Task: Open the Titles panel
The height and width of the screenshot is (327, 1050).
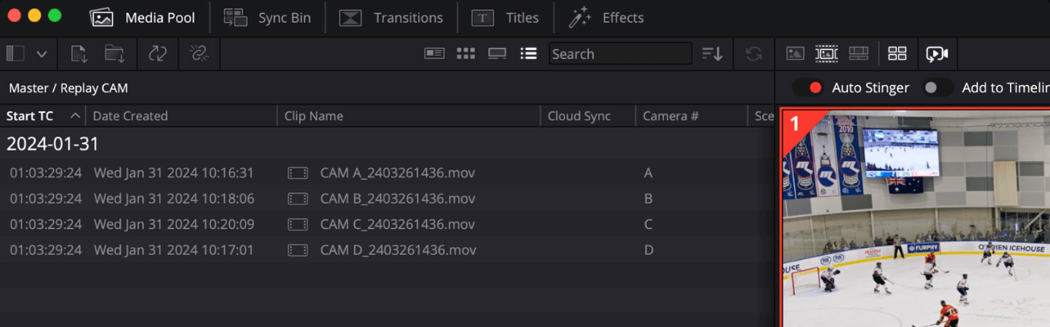Action: 505,18
